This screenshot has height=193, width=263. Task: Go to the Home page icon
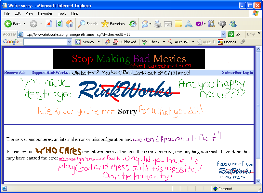pyautogui.click(x=70, y=24)
